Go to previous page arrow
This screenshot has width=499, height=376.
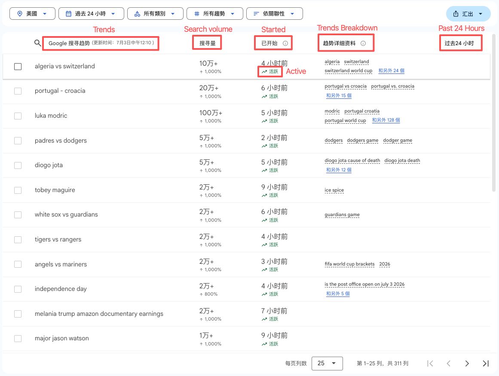pos(448,363)
